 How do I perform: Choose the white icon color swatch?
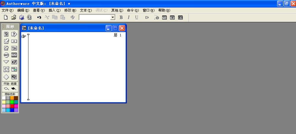[x=4, y=98]
